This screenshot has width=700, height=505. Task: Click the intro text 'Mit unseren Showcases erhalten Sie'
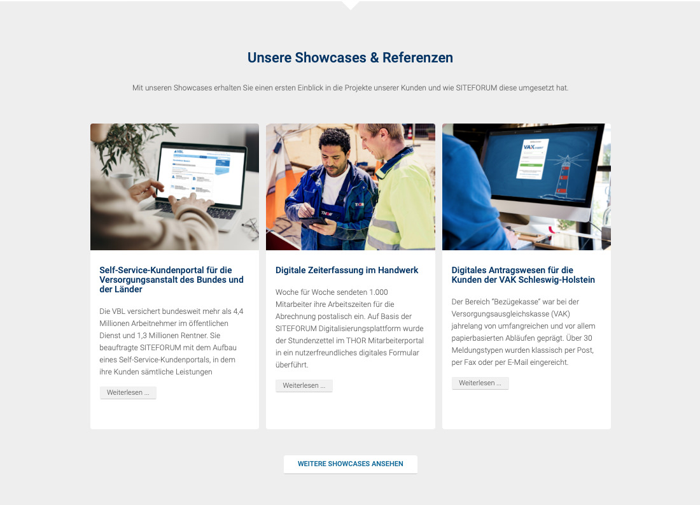351,88
